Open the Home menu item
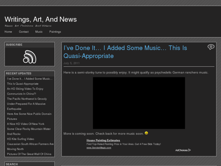 pyautogui.click(x=8, y=32)
